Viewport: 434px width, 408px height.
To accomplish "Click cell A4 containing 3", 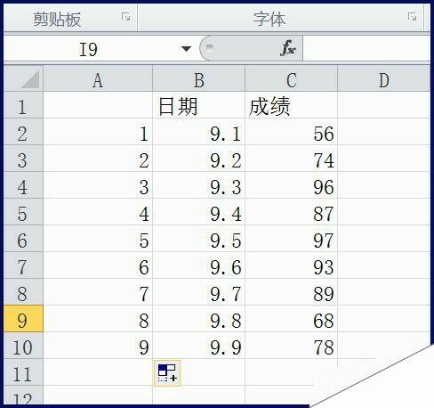I will pos(98,185).
